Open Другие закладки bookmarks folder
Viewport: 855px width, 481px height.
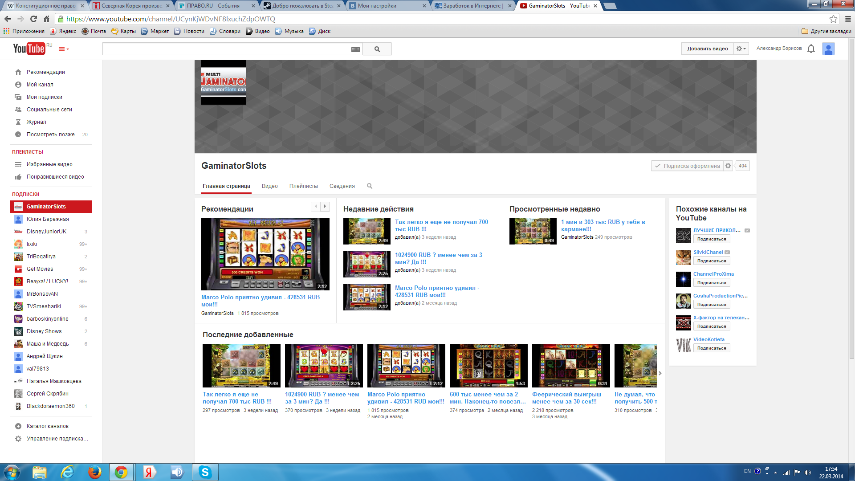coord(826,31)
